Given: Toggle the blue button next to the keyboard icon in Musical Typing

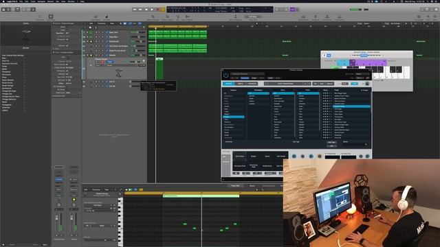Looking at the screenshot, I should coord(329,55).
